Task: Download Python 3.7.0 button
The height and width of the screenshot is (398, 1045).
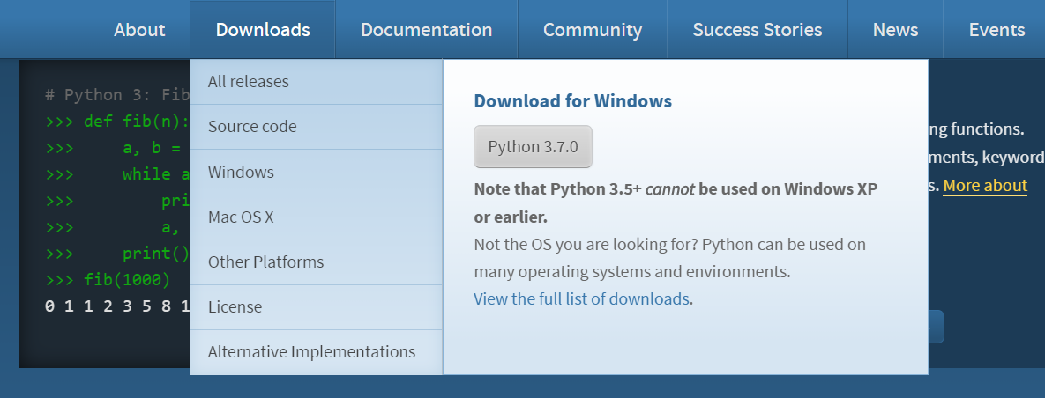Action: (533, 146)
